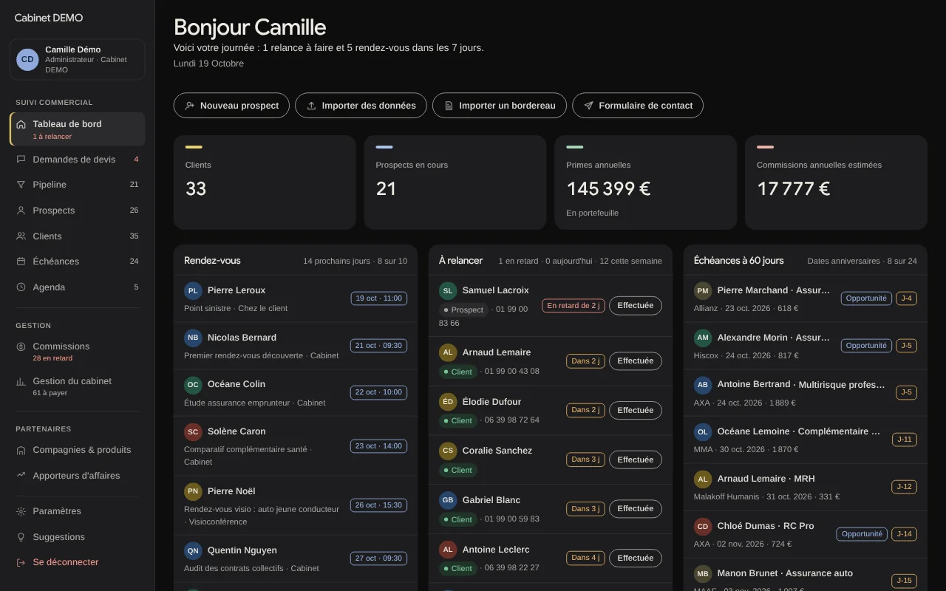Click the PL avatar for Pierre Leroux
The height and width of the screenshot is (591, 946).
(193, 290)
